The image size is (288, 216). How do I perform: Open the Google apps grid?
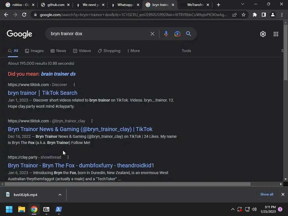point(276,34)
